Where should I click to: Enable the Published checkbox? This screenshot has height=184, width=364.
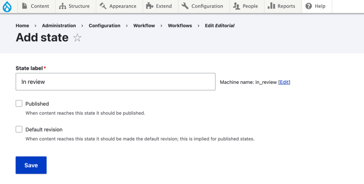coord(19,103)
